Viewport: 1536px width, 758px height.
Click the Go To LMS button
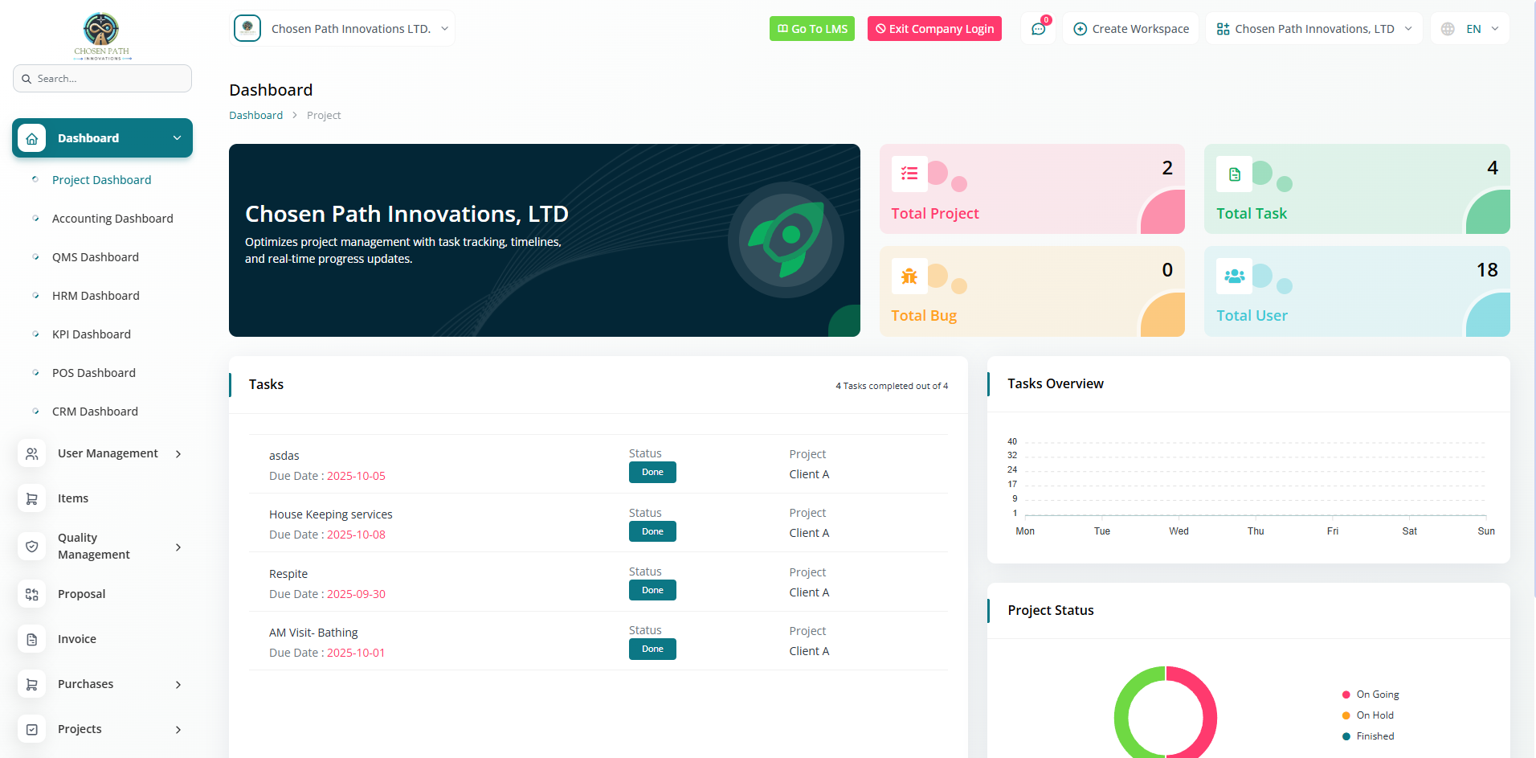click(812, 29)
